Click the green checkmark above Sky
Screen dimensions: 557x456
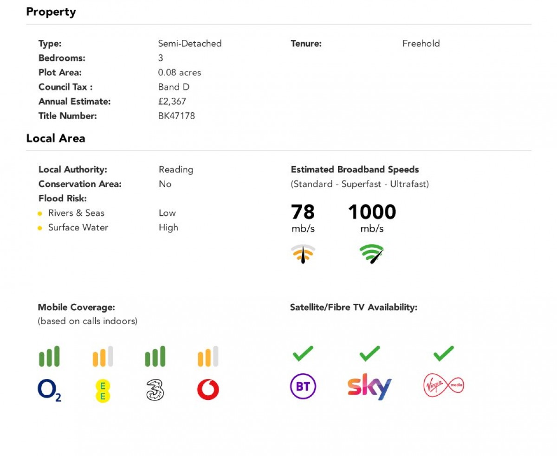click(370, 354)
